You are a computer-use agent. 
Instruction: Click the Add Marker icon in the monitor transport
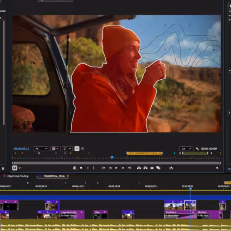click(81, 168)
